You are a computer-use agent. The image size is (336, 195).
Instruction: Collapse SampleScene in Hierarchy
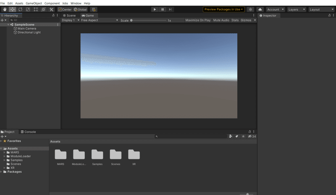tap(8, 25)
